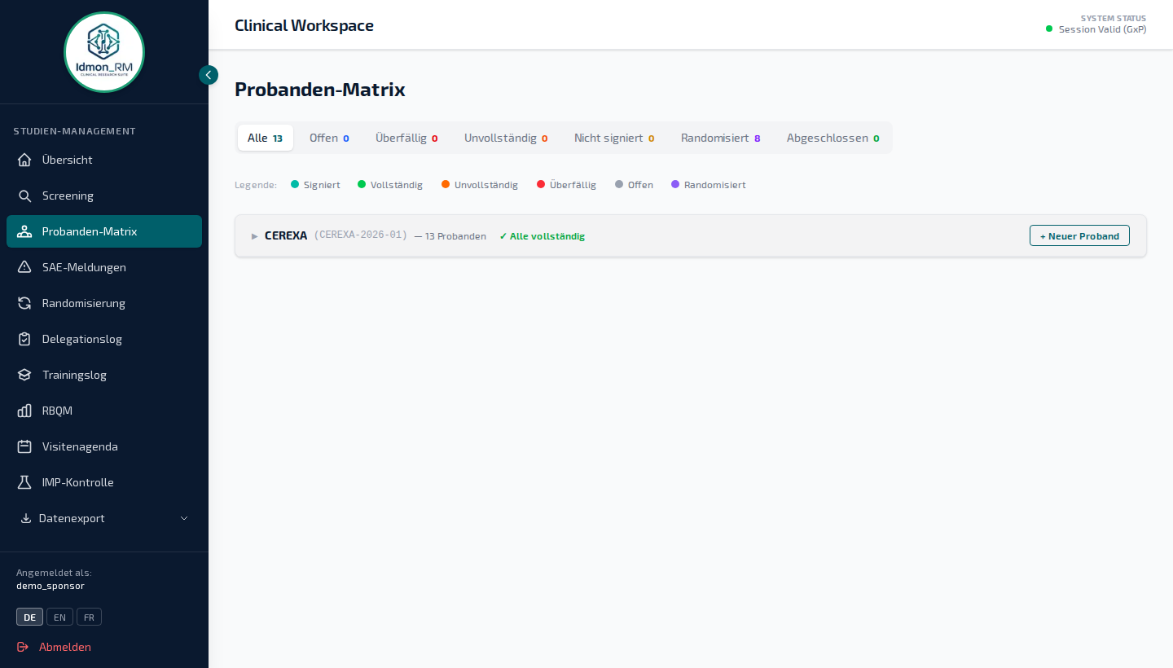The image size is (1173, 668).
Task: Click the Randomisierung refresh icon
Action: tap(24, 303)
